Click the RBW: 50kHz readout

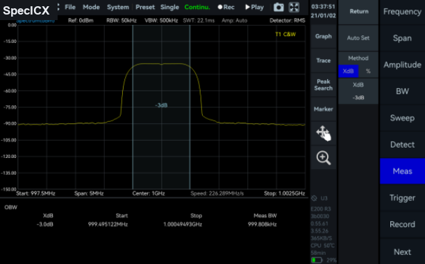click(x=122, y=21)
